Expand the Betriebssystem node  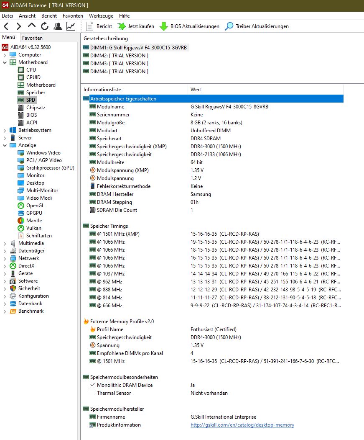5,130
